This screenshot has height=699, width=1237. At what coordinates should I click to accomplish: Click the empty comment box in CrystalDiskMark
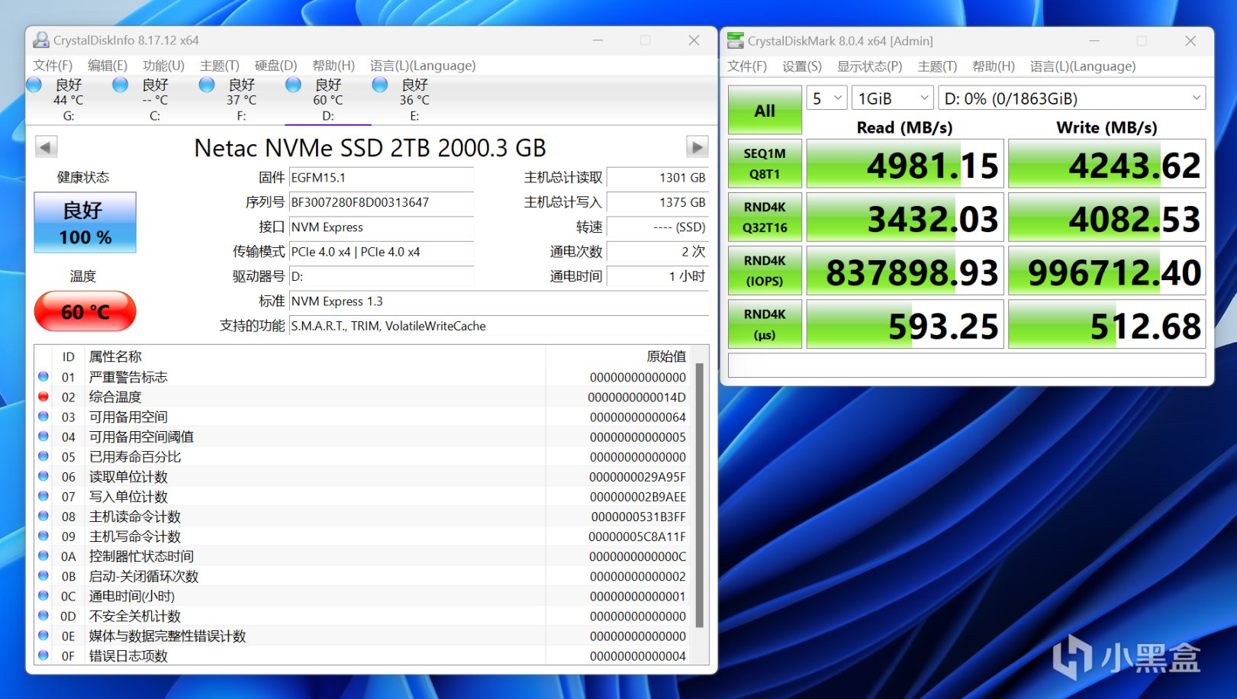tap(967, 366)
